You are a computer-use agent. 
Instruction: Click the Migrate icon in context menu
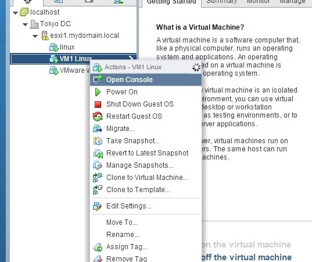98,129
